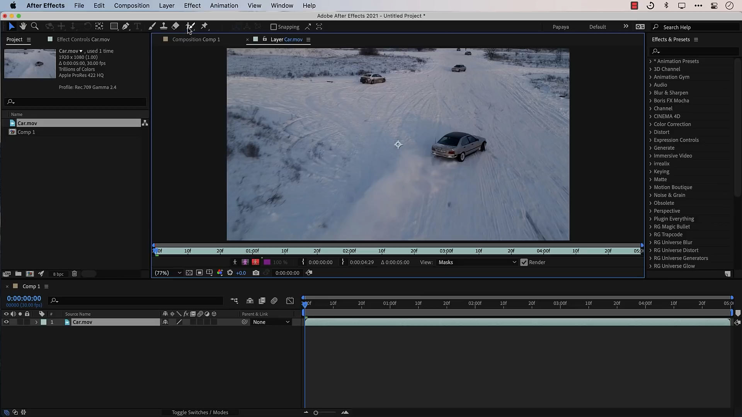Select the Hand tool
The width and height of the screenshot is (742, 417).
(x=23, y=26)
